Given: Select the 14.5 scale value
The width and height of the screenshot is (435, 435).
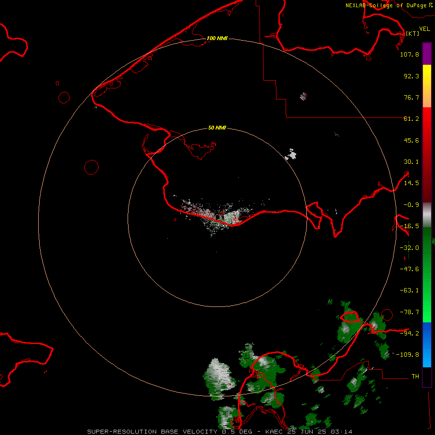Looking at the screenshot, I should coord(411,183).
